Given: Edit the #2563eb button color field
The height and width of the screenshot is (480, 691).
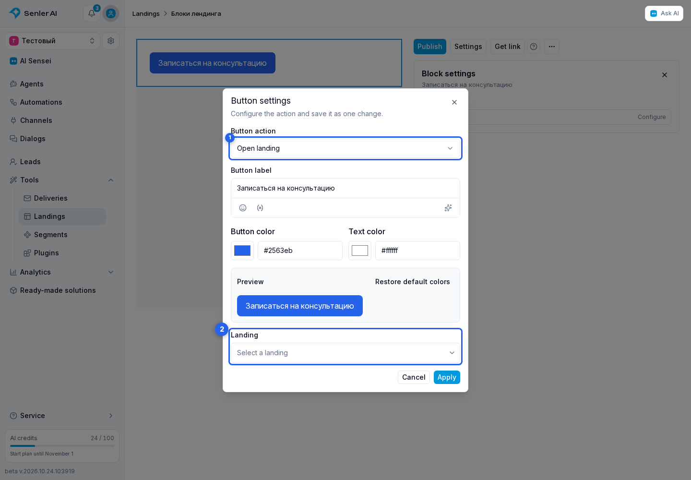Looking at the screenshot, I should click(300, 251).
